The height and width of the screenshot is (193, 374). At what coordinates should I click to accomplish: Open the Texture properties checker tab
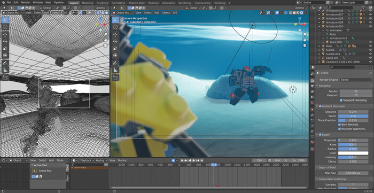(312, 149)
